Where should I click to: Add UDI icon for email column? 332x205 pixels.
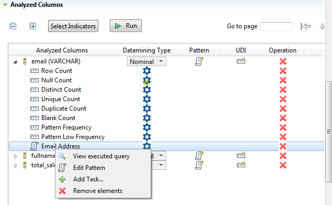(x=241, y=61)
